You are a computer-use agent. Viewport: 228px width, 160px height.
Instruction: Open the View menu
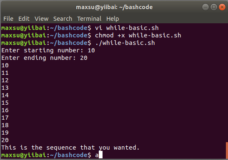(x=41, y=19)
